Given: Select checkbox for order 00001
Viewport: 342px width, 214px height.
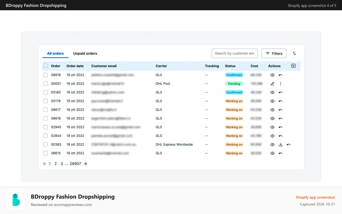Looking at the screenshot, I should pos(46,84).
